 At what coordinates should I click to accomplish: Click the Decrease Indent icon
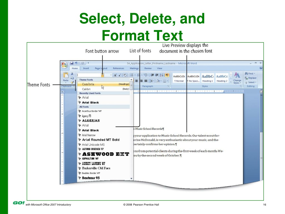(x=152, y=75)
